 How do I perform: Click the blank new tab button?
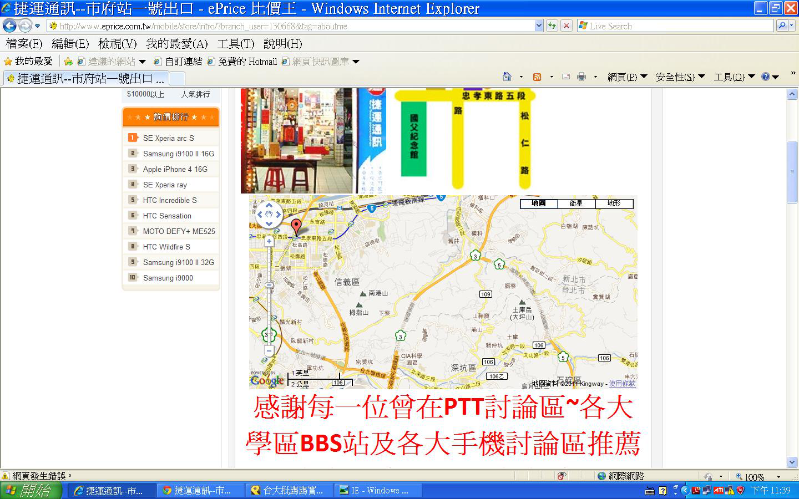pos(176,78)
